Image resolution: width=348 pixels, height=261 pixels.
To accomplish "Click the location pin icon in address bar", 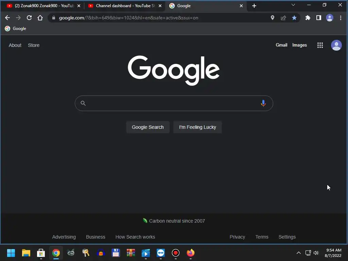I will click(x=272, y=18).
